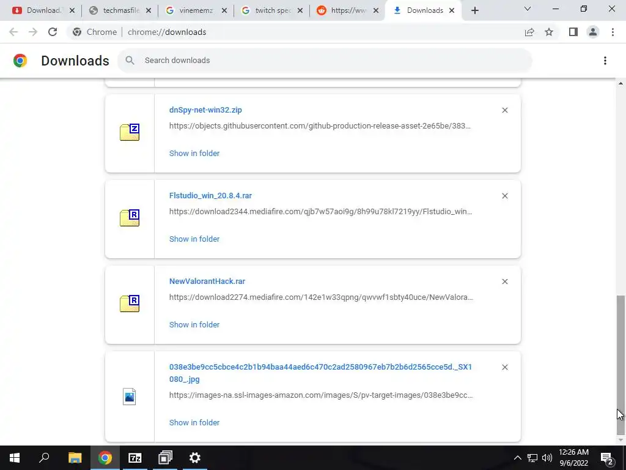Show the jpg image in folder
The width and height of the screenshot is (626, 470).
[x=194, y=422]
